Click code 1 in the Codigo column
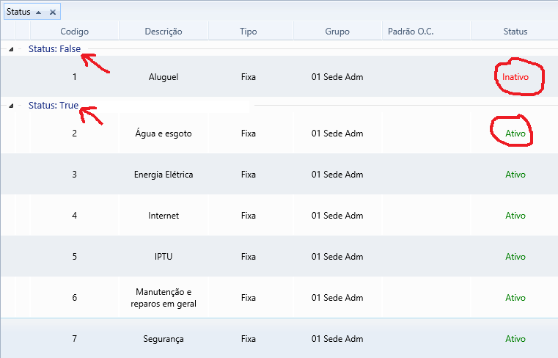The image size is (558, 358). click(x=74, y=77)
